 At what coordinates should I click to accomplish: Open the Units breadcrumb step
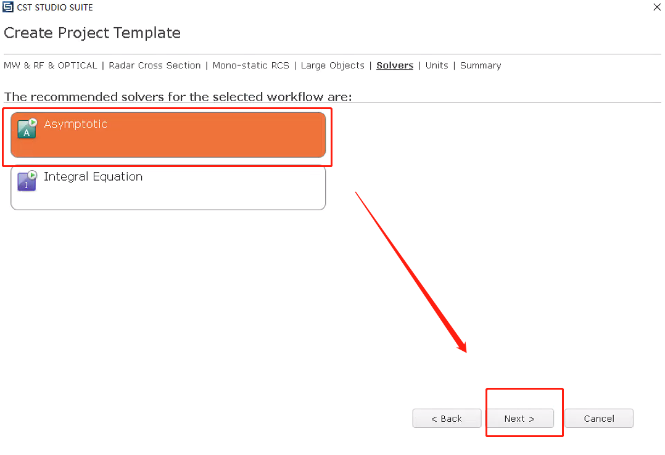pos(437,65)
